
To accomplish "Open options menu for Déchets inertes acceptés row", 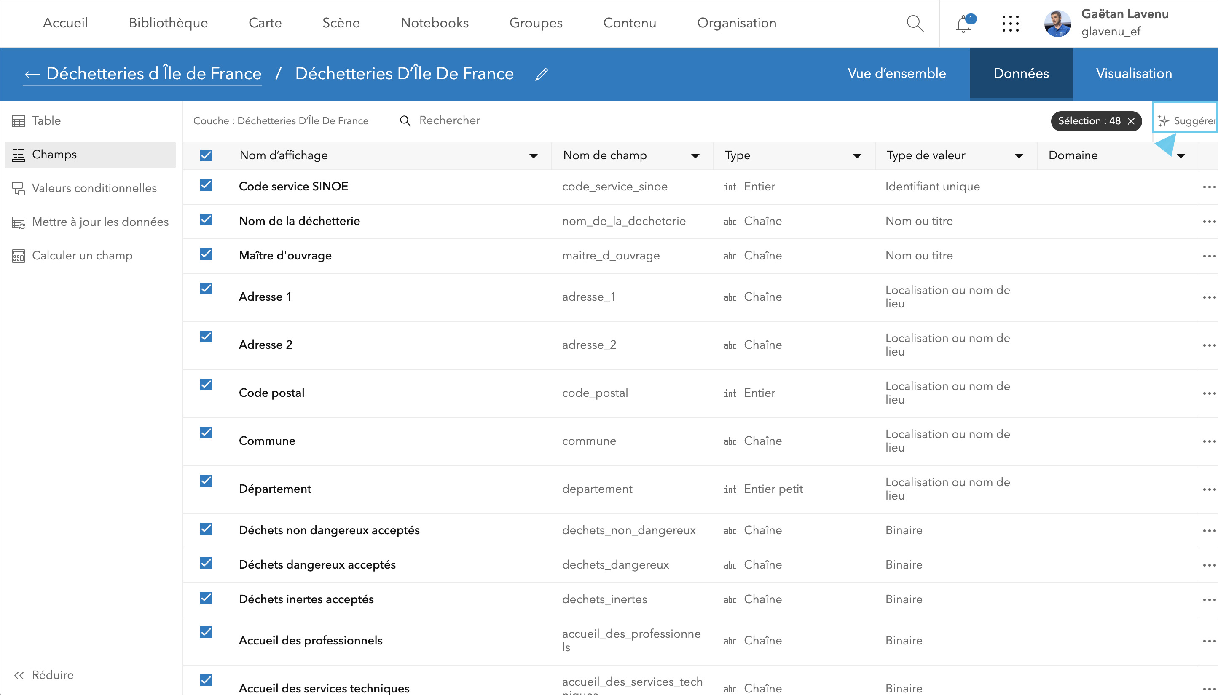I will 1209,599.
